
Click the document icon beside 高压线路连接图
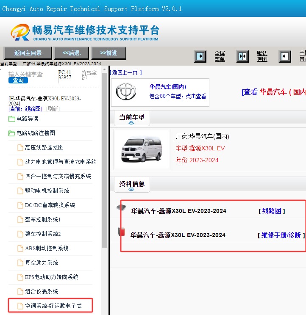(20, 148)
